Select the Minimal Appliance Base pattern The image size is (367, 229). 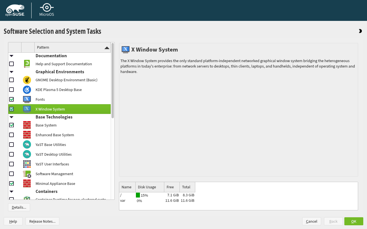59,183
